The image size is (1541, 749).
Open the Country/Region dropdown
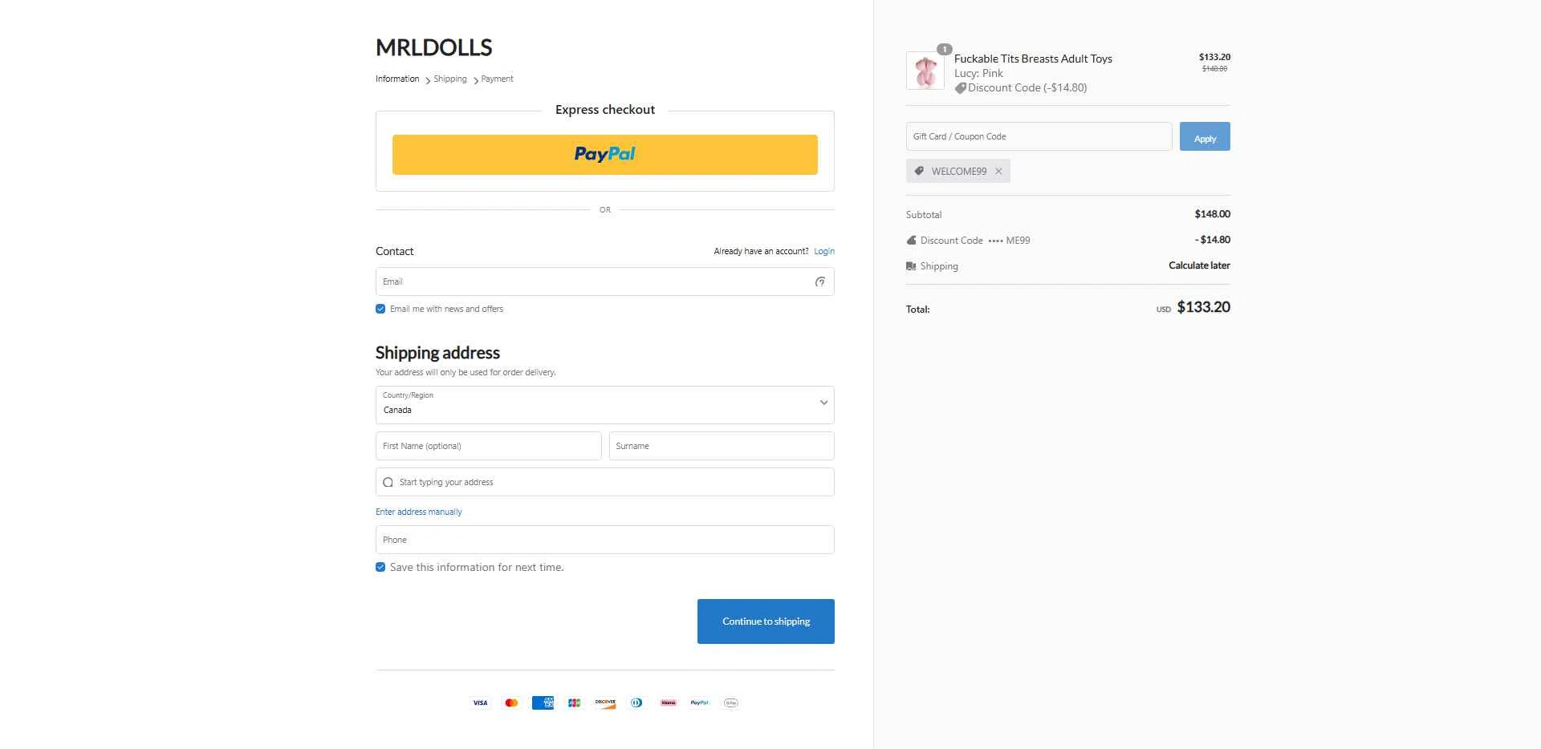pos(605,405)
